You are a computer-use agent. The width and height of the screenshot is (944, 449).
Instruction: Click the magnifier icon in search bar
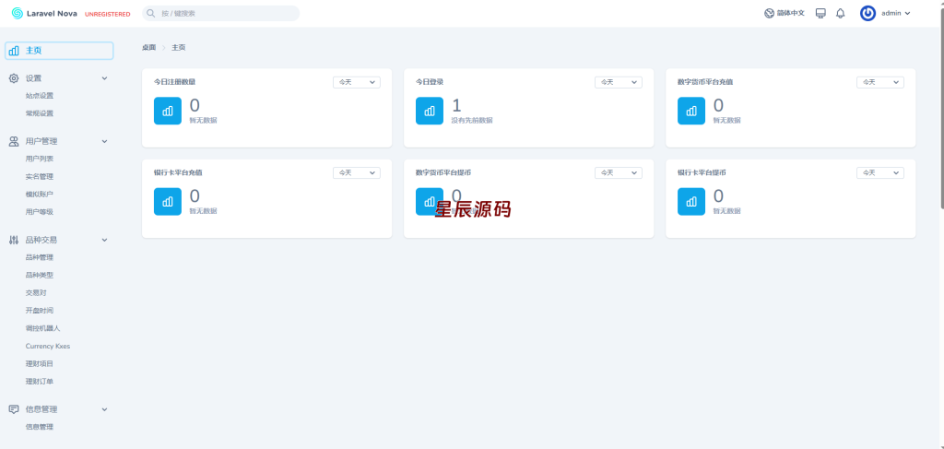point(150,13)
